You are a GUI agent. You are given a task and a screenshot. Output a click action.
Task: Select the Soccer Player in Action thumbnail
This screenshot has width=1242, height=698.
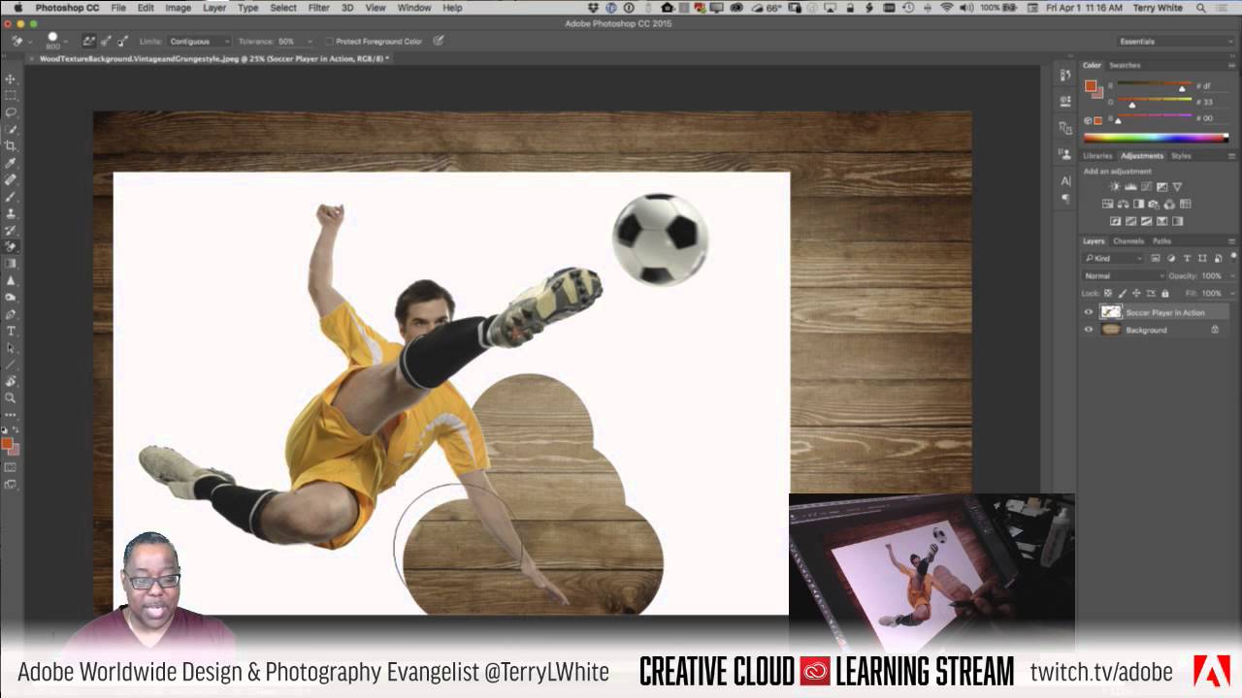(x=1110, y=312)
